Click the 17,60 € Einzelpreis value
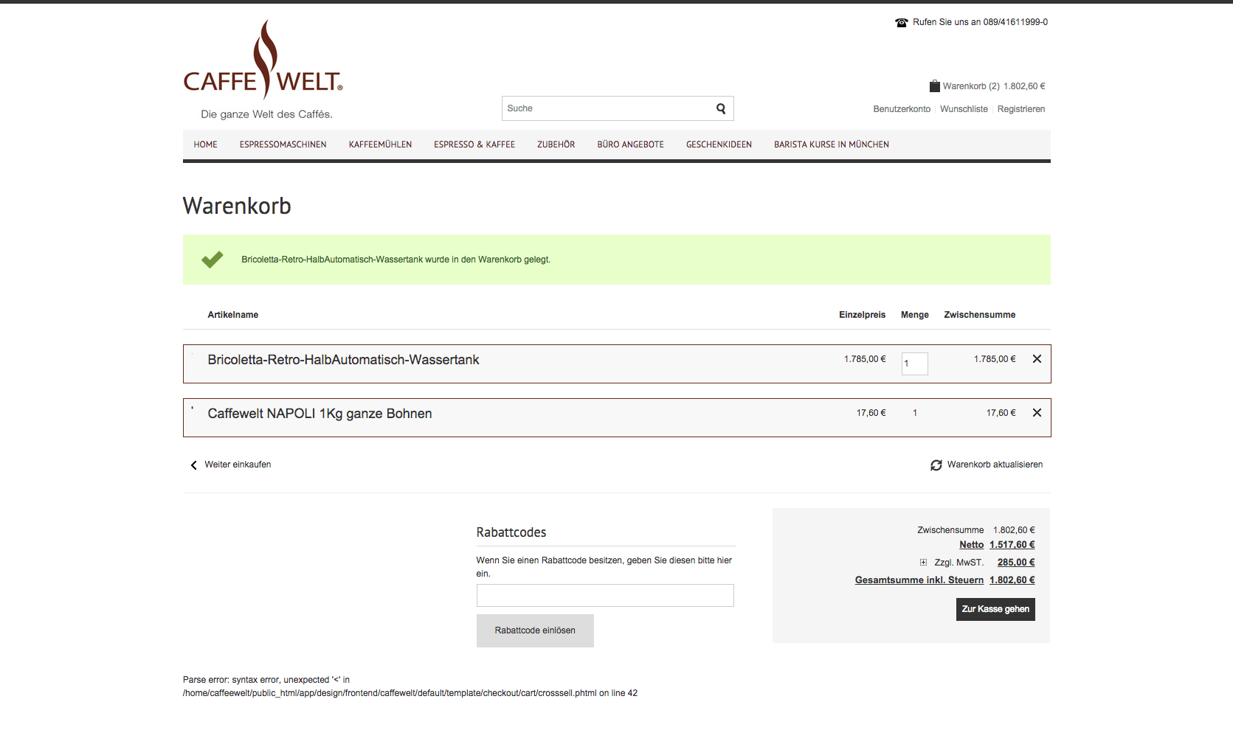The image size is (1233, 744). tap(871, 413)
